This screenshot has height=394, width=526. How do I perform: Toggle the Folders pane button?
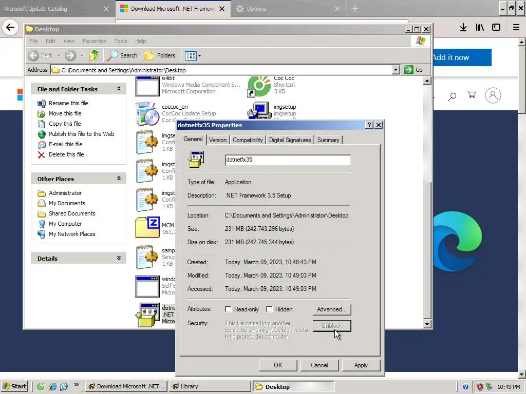(160, 55)
